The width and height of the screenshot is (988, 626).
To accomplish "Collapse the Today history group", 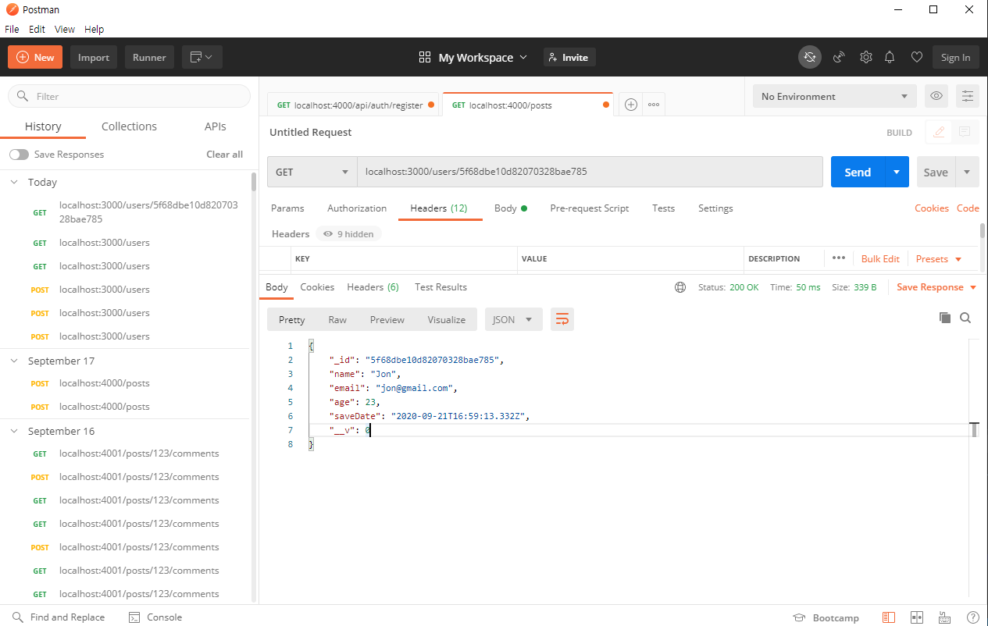I will pyautogui.click(x=14, y=182).
